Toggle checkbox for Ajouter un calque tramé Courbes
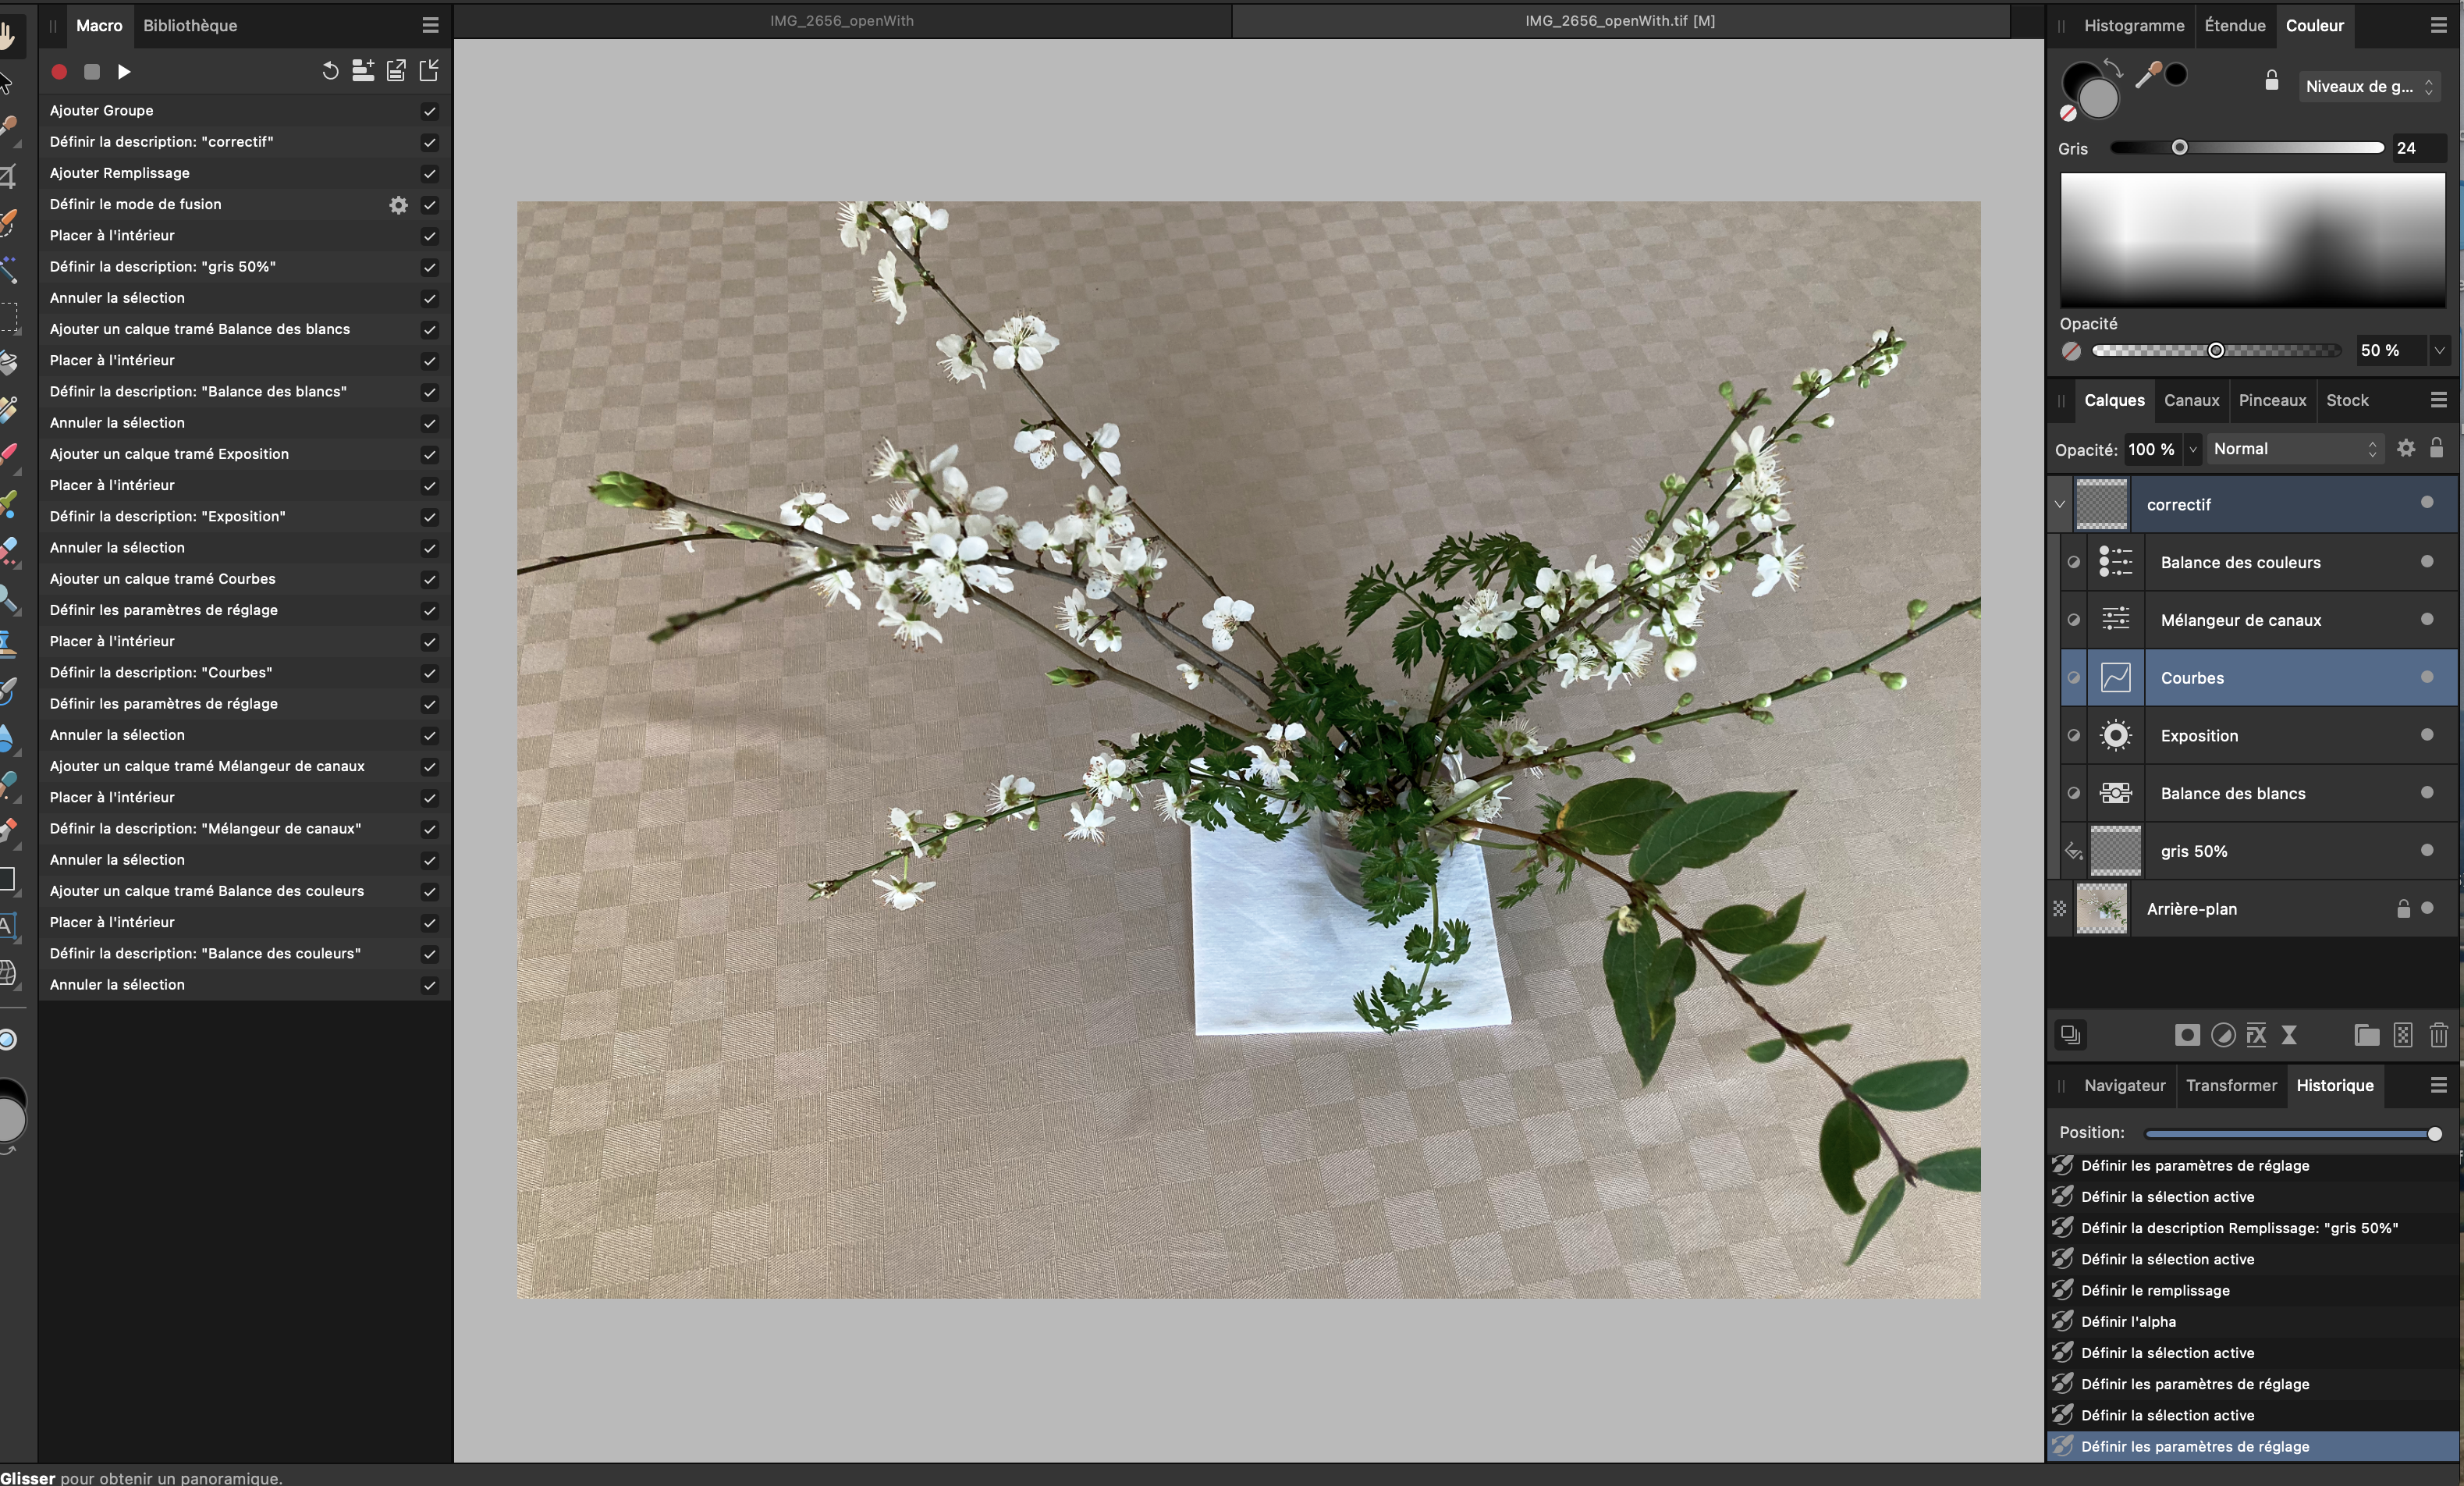 tap(430, 580)
